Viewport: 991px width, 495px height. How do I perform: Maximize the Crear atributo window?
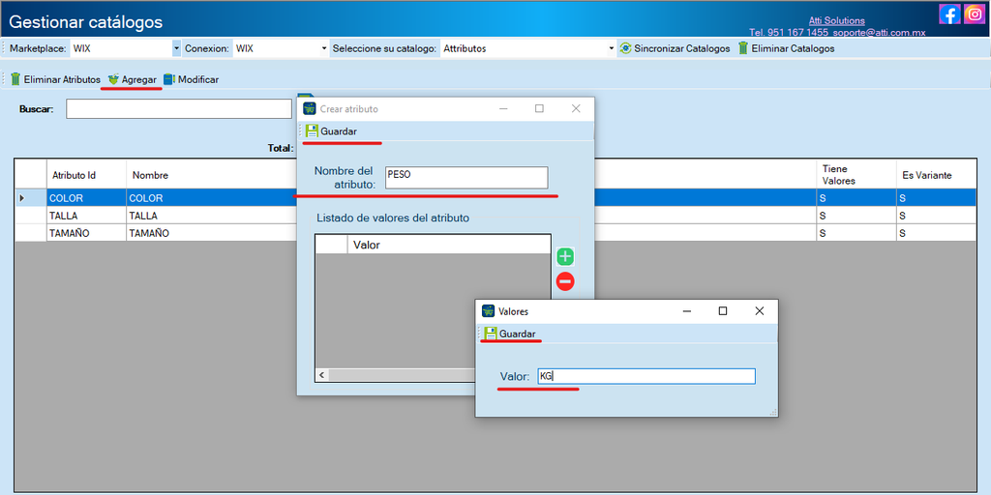(x=539, y=108)
